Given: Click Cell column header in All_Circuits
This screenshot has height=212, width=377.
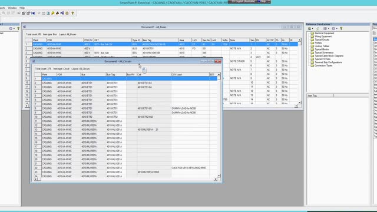Looking at the screenshot, I should (x=154, y=75).
